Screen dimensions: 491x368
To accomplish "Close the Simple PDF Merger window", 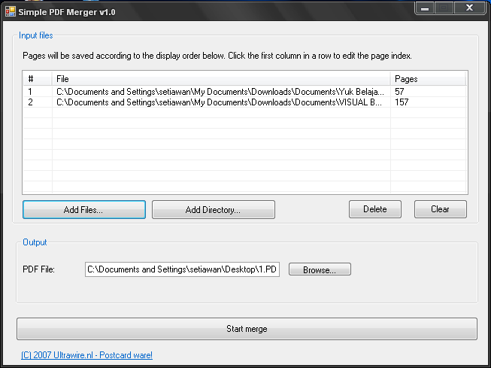I will tap(469, 8).
